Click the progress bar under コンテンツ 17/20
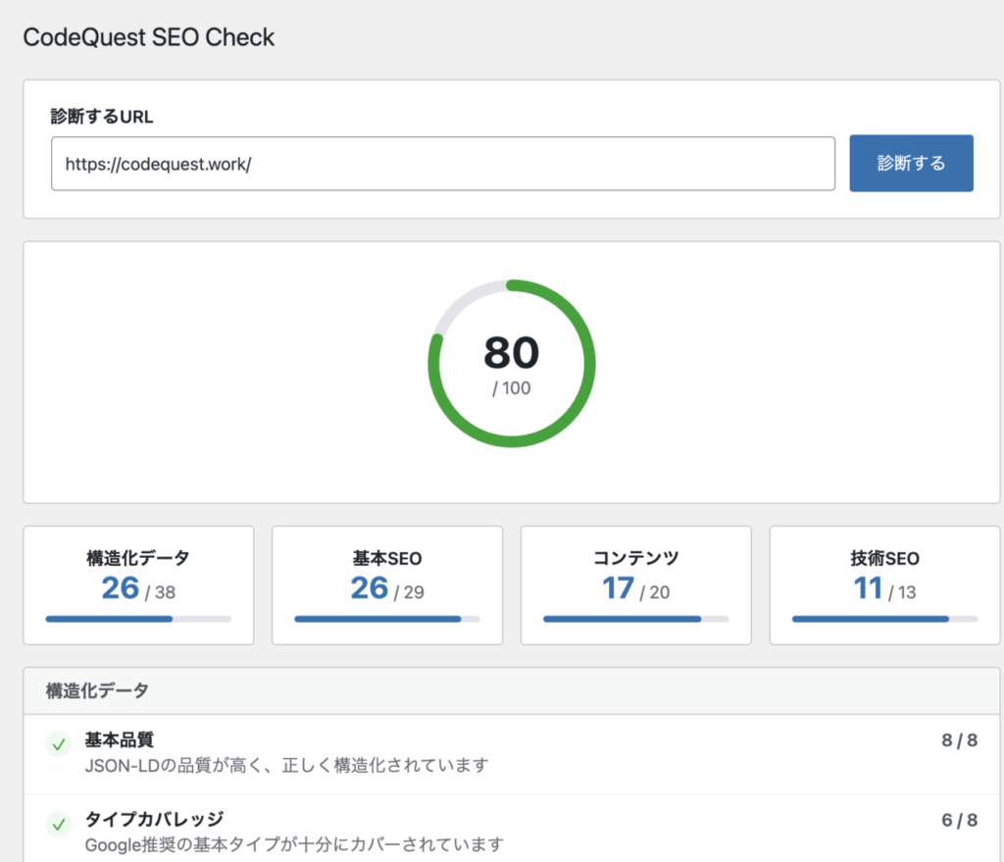The image size is (1004, 862). pyautogui.click(x=636, y=619)
